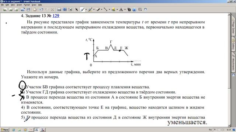Switch to full screen view

(x=65, y=10)
